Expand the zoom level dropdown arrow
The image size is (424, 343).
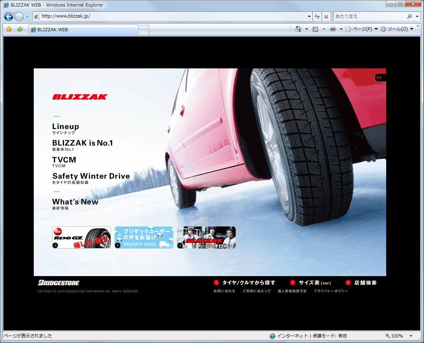(411, 336)
